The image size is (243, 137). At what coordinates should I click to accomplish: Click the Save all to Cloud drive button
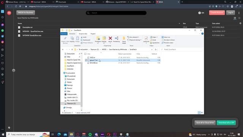(x=205, y=123)
